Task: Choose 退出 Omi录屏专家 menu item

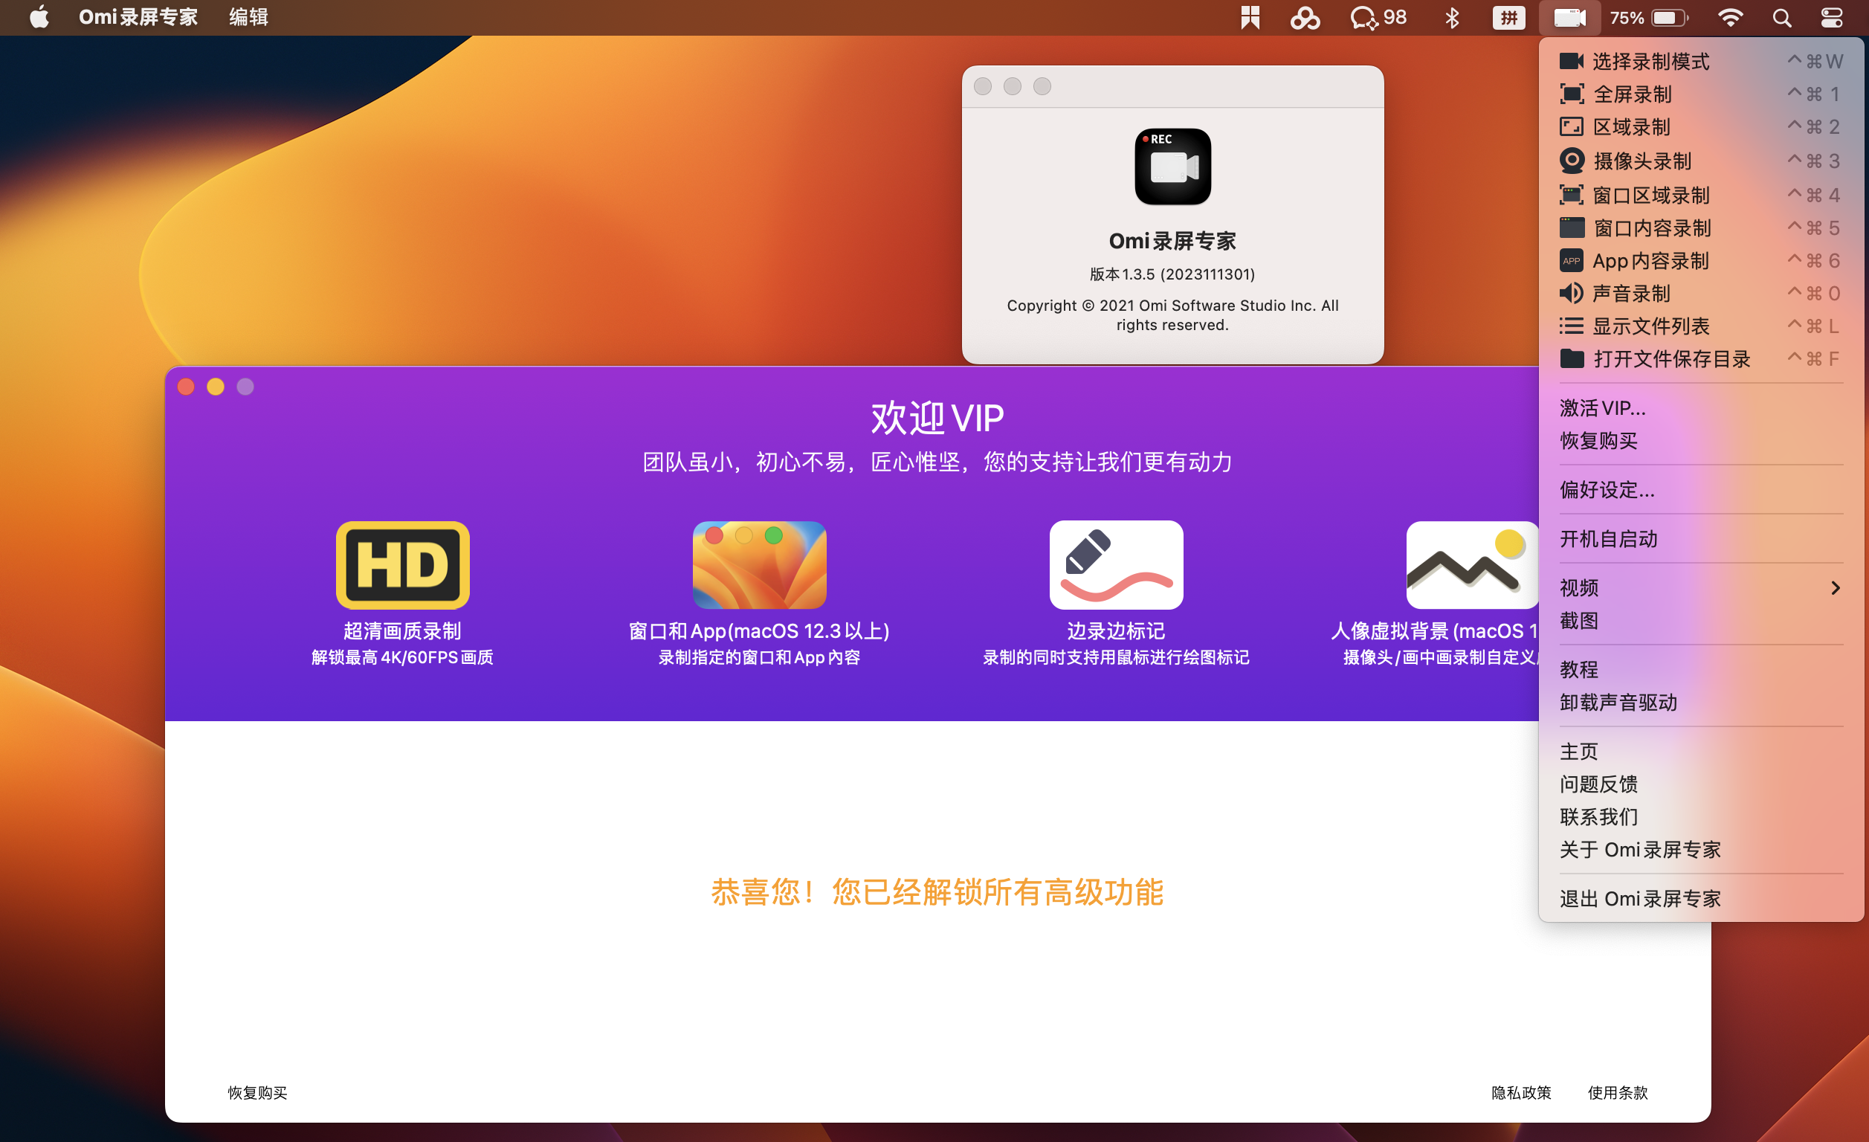Action: [1702, 898]
